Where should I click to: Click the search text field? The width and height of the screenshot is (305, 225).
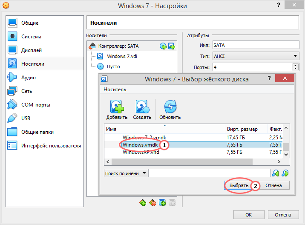(x=209, y=173)
